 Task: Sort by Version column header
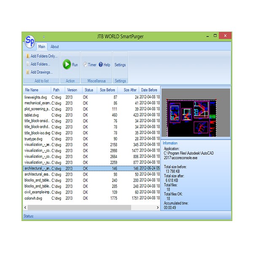(73, 90)
